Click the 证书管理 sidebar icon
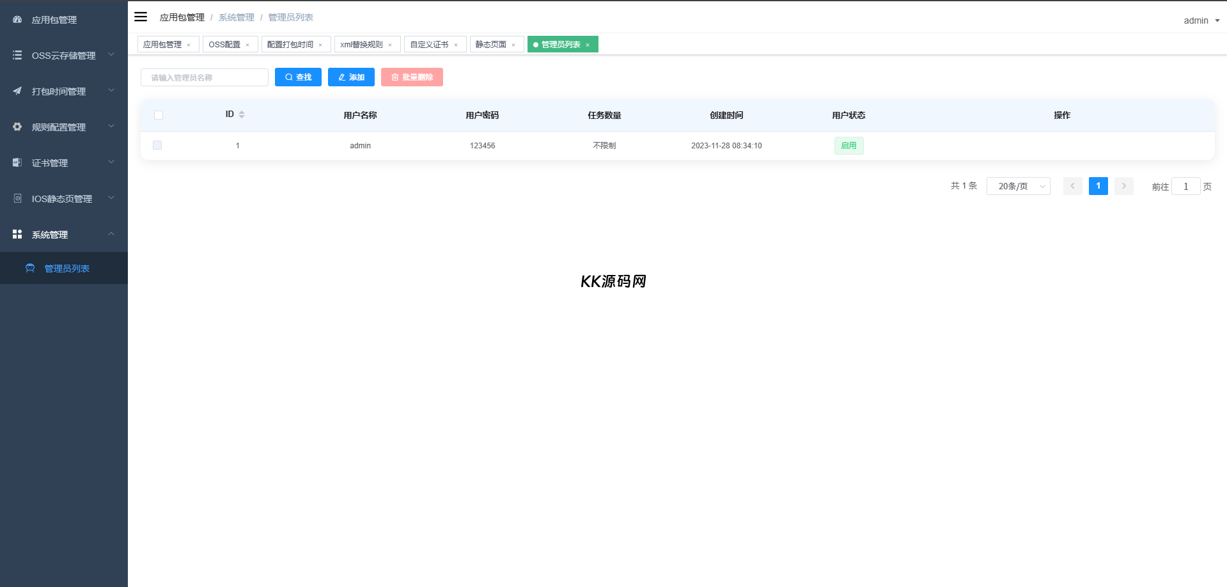Viewport: 1227px width, 587px height. [x=17, y=163]
